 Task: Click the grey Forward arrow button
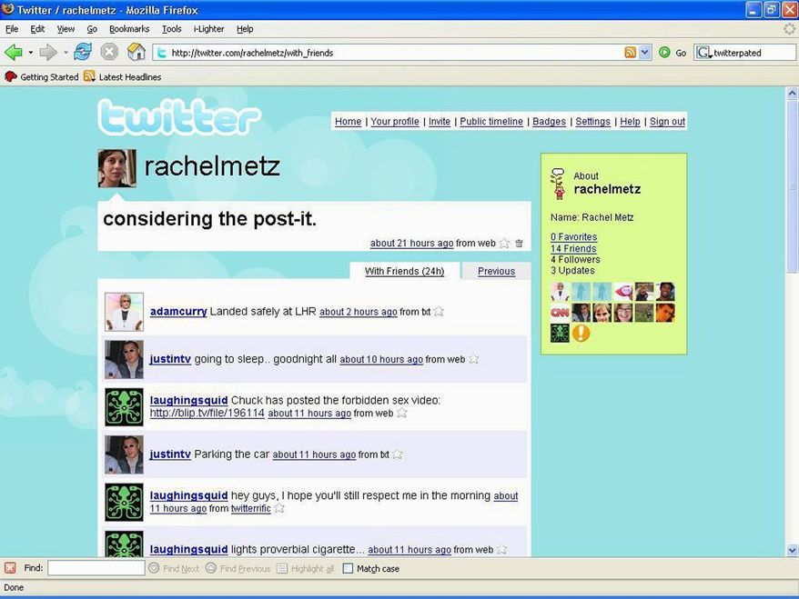click(48, 52)
